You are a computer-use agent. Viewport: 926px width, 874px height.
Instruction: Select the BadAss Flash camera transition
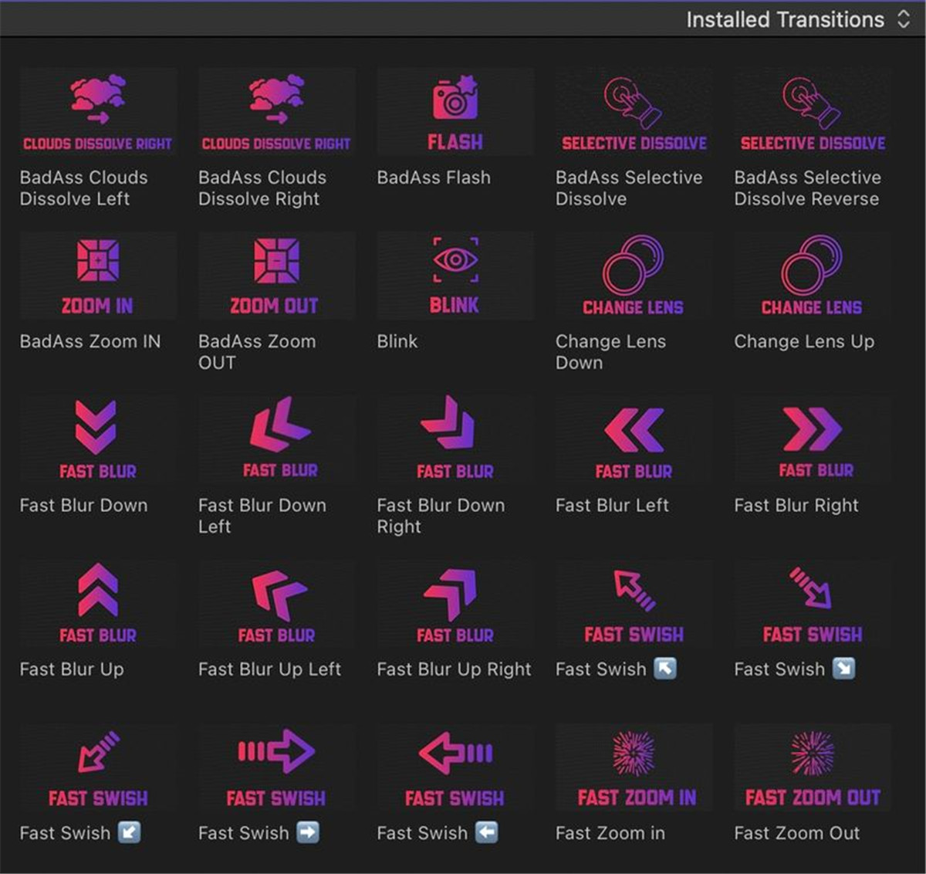click(x=455, y=112)
